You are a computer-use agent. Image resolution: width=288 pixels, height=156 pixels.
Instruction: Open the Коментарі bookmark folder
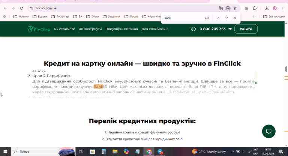(x=60, y=16)
